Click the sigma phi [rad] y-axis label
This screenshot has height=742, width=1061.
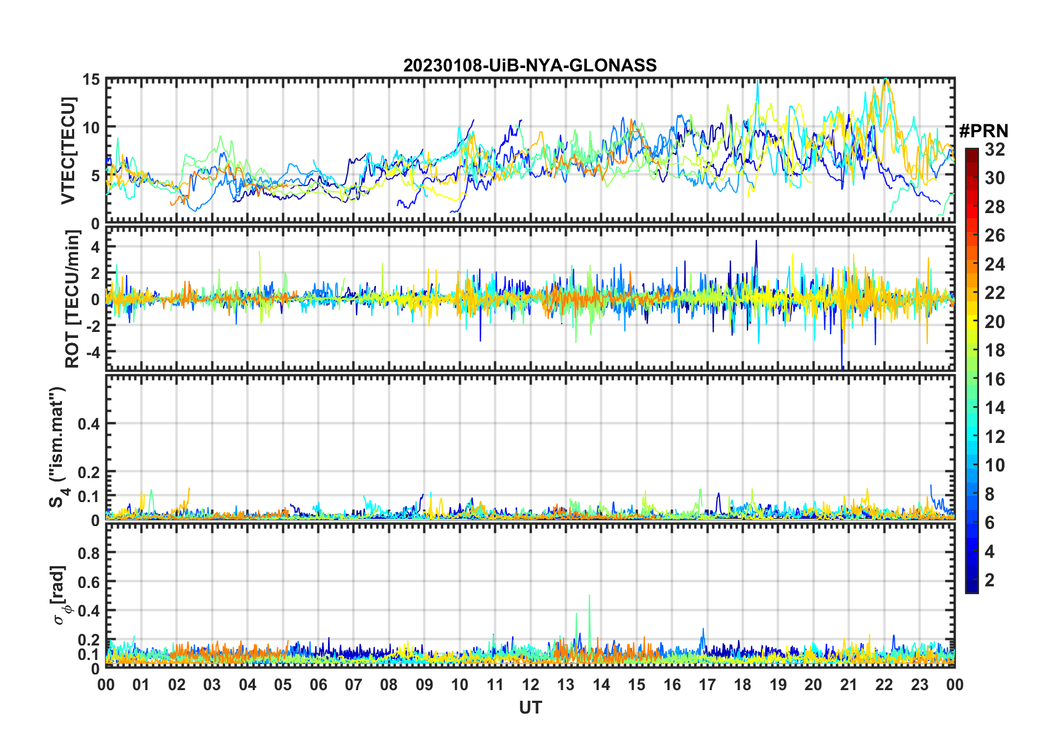tap(60, 595)
